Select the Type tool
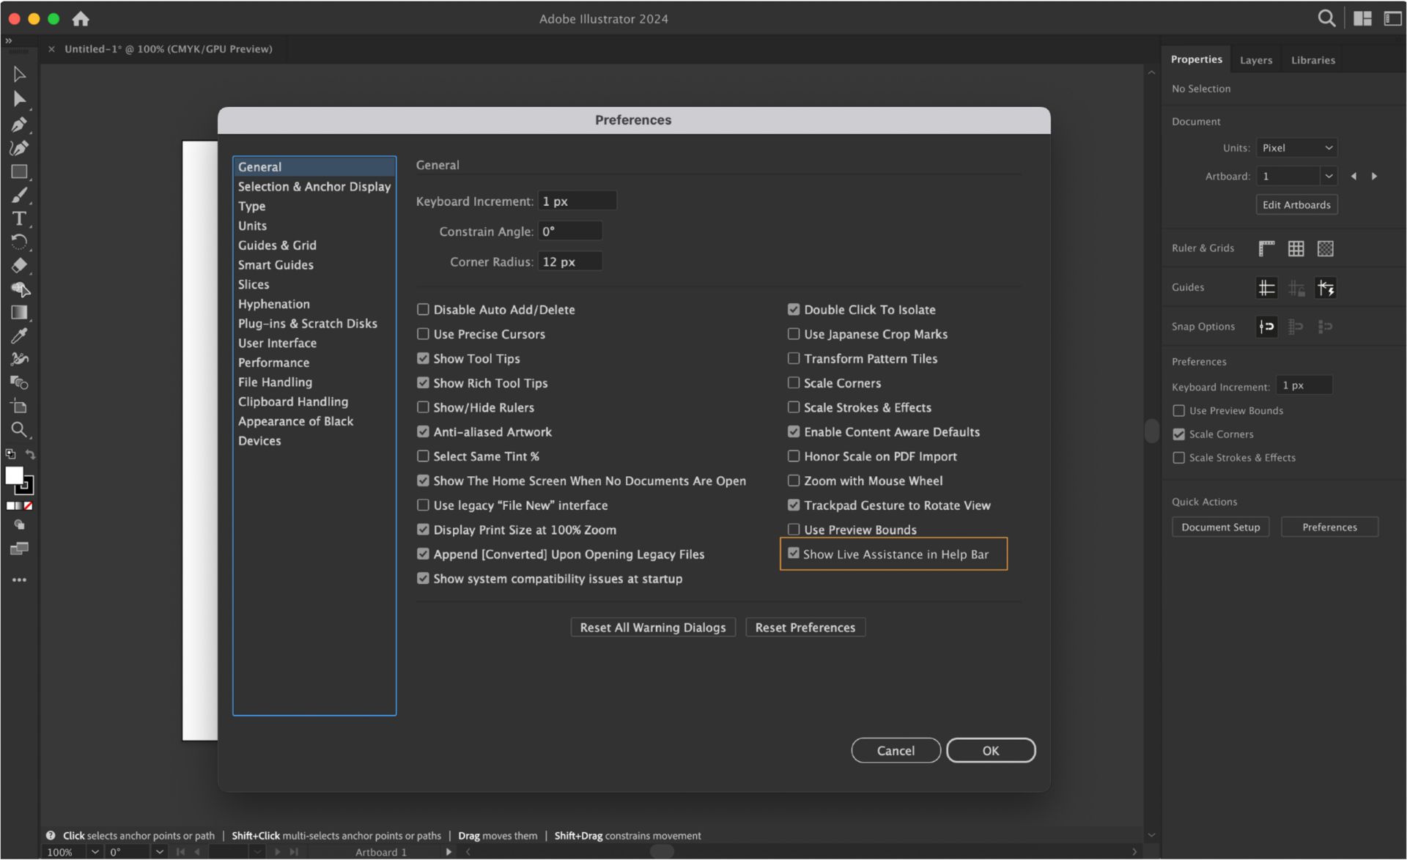Viewport: 1407px width, 860px height. 19,218
